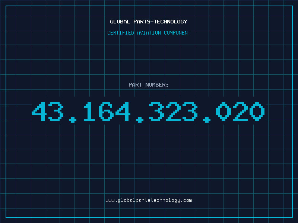Click the GLOBAL PARTS-TECHNOLOGY heading
Viewport: 298px width, 223px height.
pyautogui.click(x=149, y=22)
